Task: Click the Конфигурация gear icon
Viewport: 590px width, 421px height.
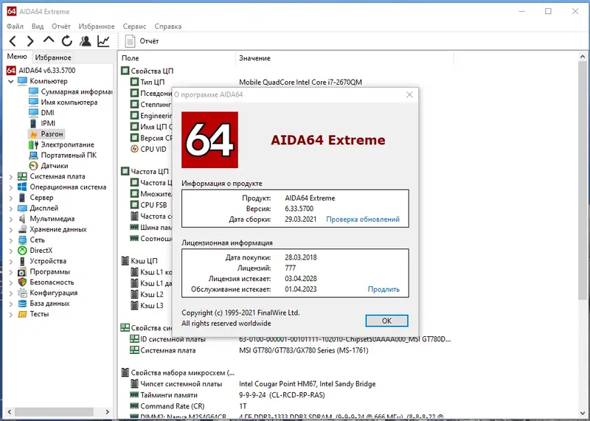Action: 22,292
